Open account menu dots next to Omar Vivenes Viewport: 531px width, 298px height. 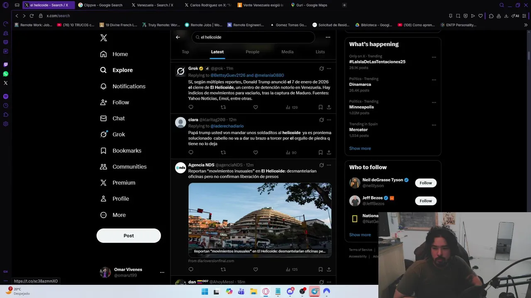[162, 272]
